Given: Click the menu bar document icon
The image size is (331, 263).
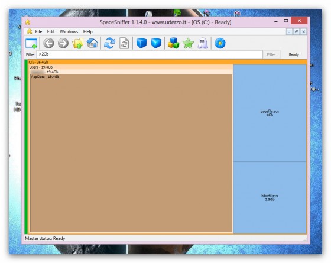Looking at the screenshot, I should coord(30,31).
